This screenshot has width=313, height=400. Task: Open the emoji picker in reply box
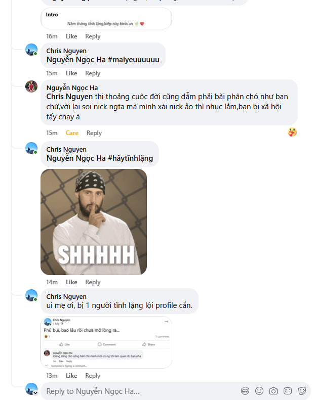tap(259, 391)
